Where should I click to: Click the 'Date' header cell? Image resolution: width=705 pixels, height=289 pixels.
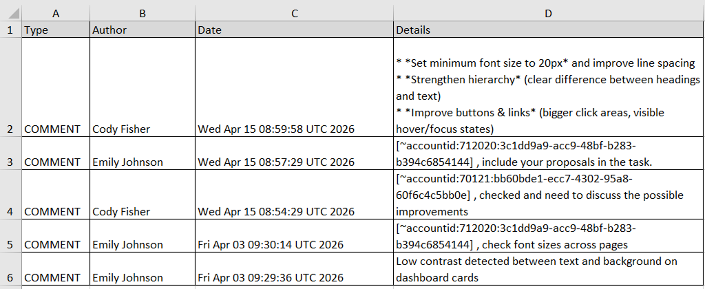(x=295, y=30)
